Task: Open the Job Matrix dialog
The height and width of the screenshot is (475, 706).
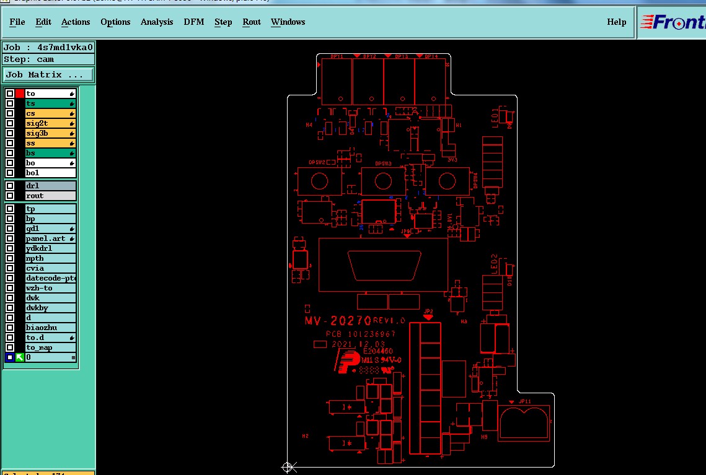Action: (48, 75)
